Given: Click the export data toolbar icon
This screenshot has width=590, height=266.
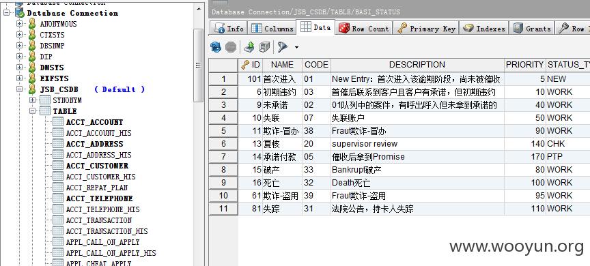Looking at the screenshot, I should point(249,47).
